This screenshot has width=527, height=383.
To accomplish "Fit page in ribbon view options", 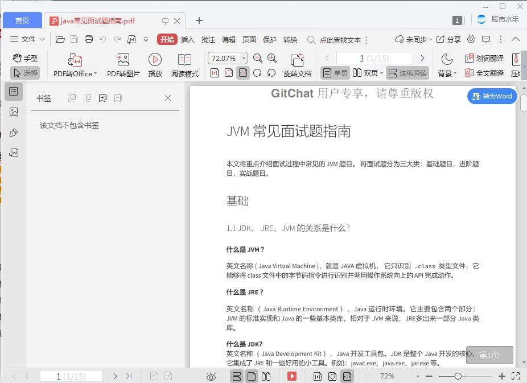I will [x=229, y=73].
